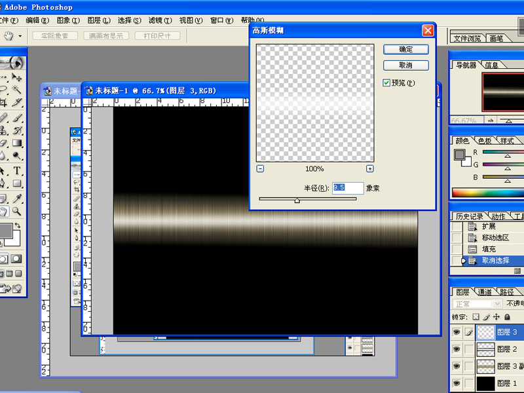Toggle link box for 图层 1

tap(469, 383)
